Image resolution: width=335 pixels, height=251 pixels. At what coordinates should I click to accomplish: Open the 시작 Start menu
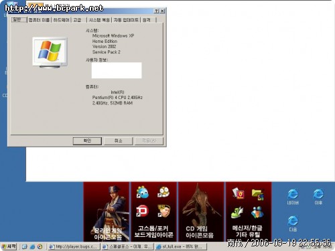[9, 246]
